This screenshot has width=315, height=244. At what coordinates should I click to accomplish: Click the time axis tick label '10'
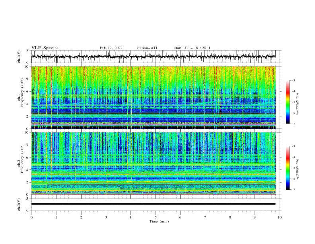coord(280,217)
